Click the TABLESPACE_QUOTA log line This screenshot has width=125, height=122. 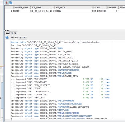click(x=44, y=61)
